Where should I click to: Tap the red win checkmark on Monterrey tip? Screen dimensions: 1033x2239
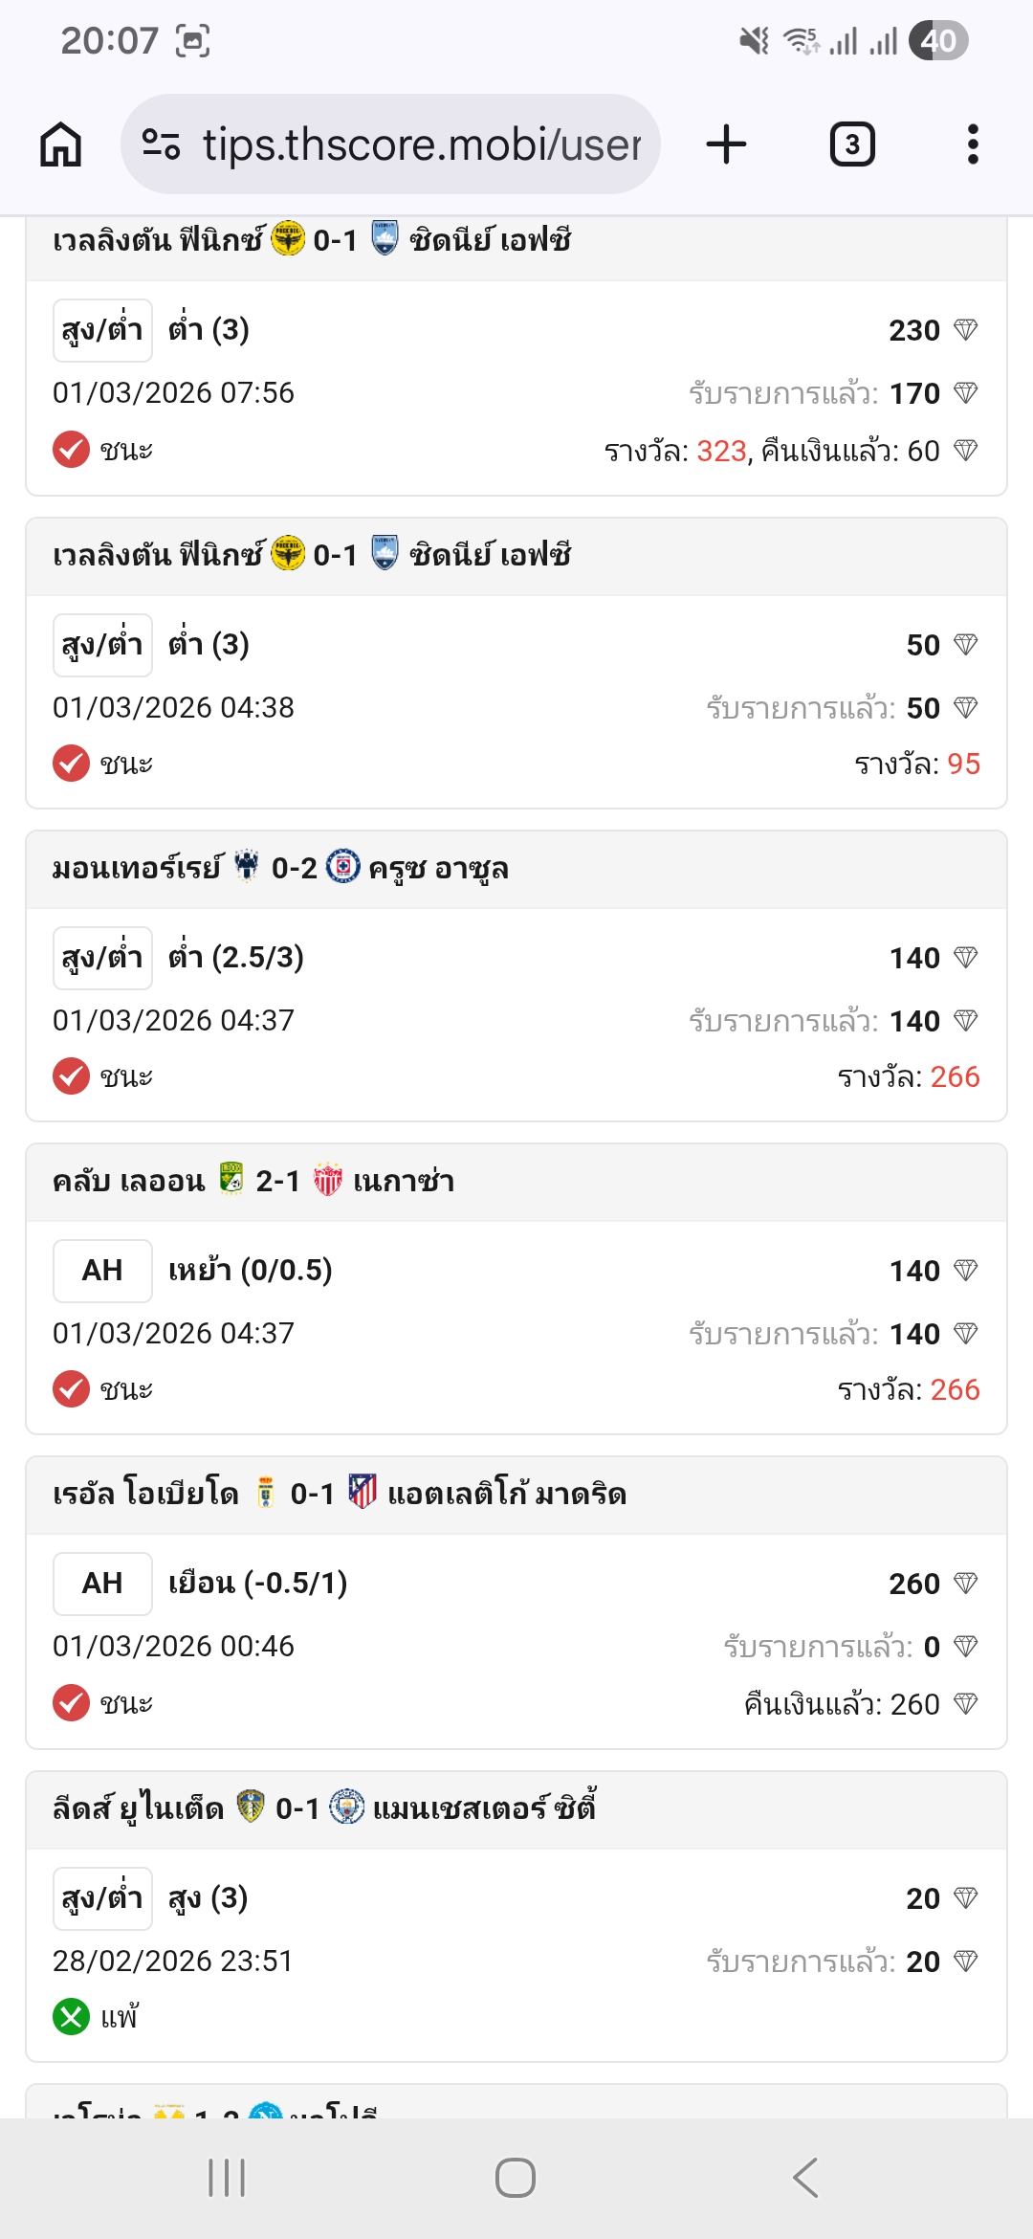tap(71, 1076)
